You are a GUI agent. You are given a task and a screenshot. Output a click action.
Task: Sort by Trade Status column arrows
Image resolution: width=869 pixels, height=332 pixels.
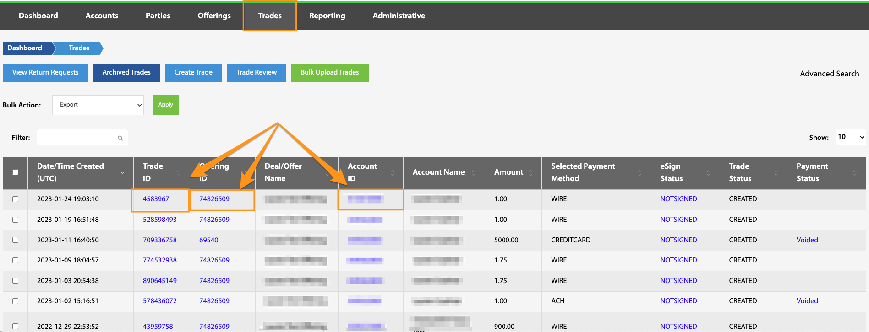click(776, 173)
